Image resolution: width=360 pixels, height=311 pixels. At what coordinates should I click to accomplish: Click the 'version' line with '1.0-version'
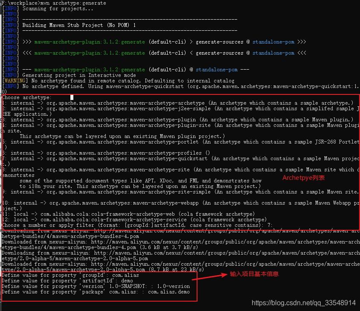click(96, 286)
